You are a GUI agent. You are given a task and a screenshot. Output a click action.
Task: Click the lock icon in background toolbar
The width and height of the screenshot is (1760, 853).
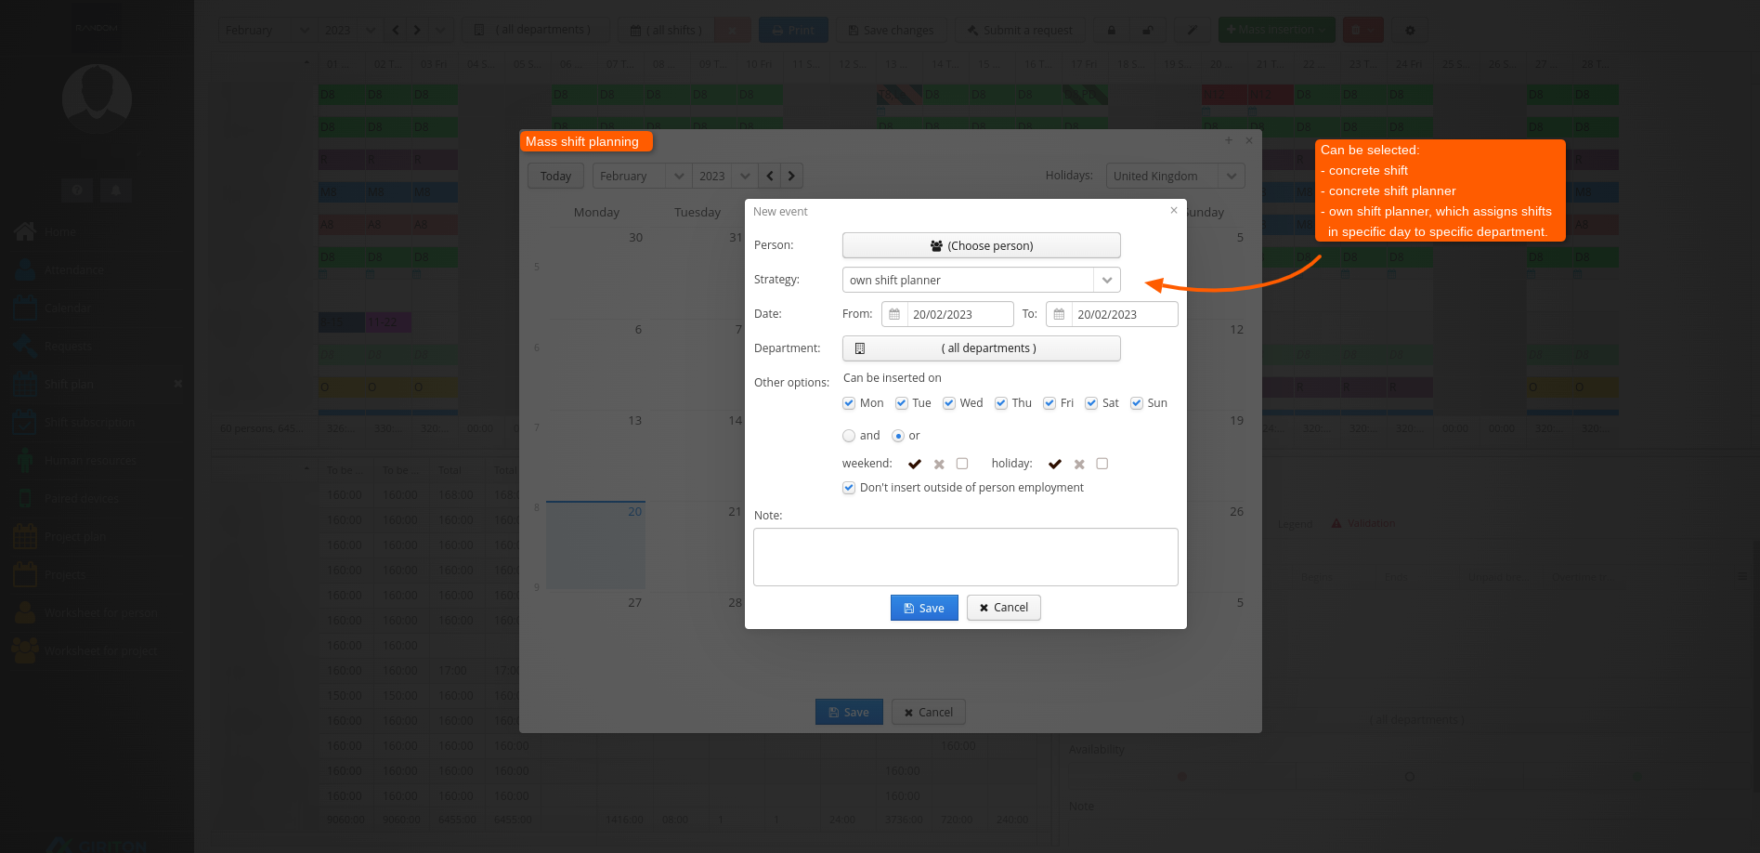click(1112, 30)
